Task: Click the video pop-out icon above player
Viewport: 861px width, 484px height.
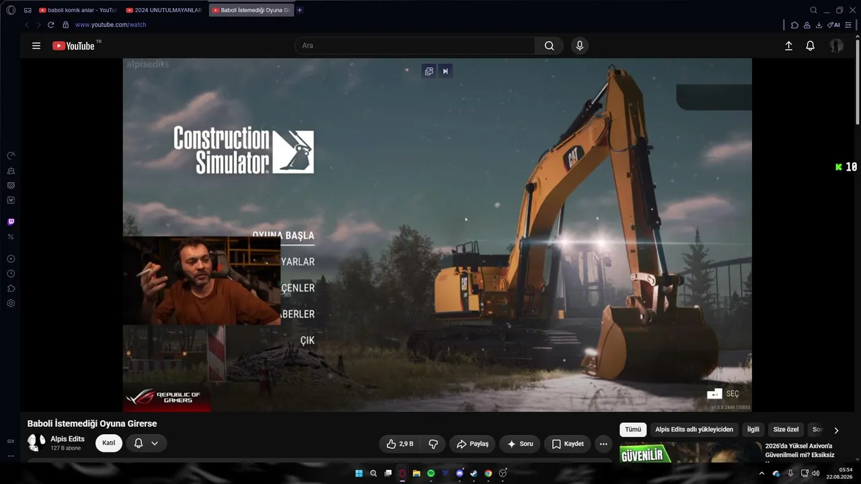Action: pos(429,71)
